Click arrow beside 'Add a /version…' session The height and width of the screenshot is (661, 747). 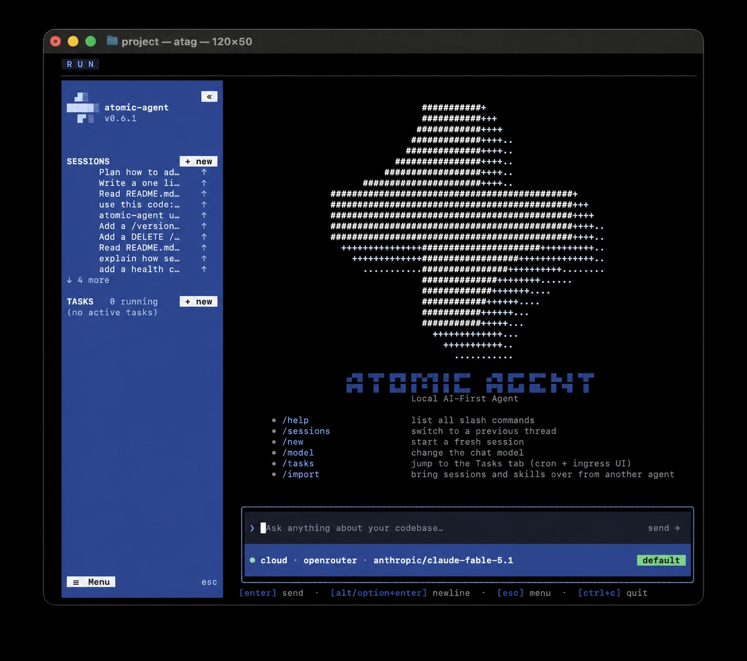coord(204,226)
